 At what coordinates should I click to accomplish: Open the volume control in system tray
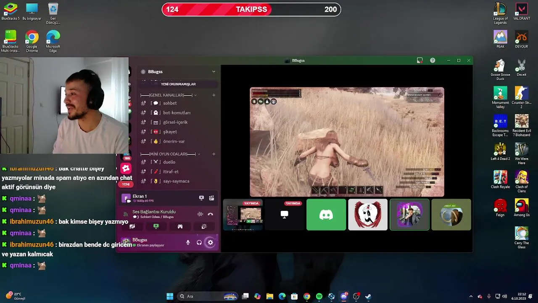(x=504, y=296)
